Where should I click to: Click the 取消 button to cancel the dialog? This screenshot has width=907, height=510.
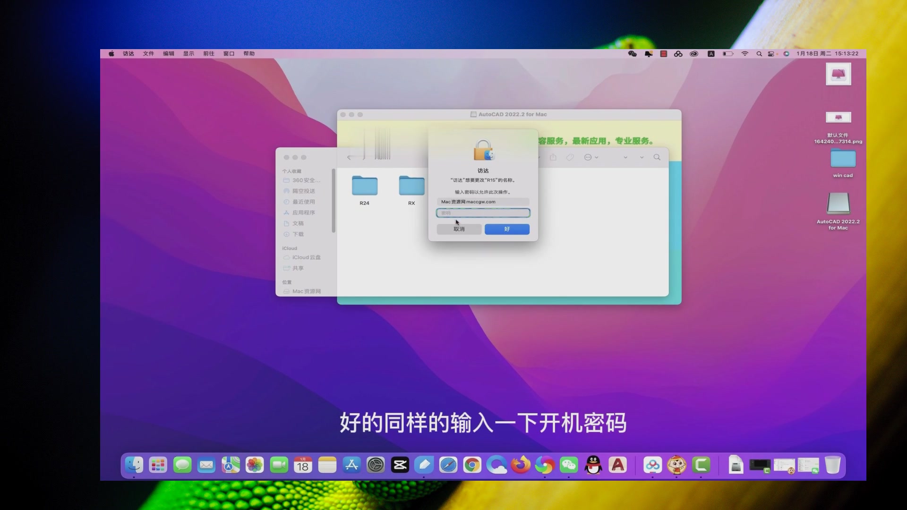click(459, 229)
